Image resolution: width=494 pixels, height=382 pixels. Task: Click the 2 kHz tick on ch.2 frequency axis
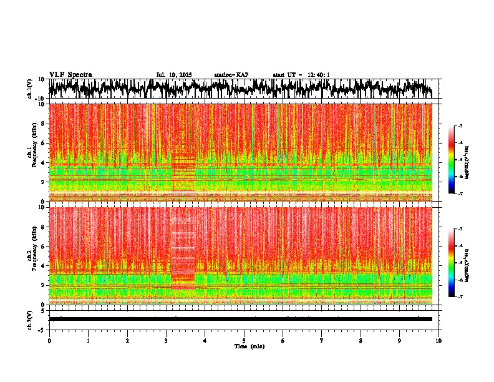pos(43,285)
